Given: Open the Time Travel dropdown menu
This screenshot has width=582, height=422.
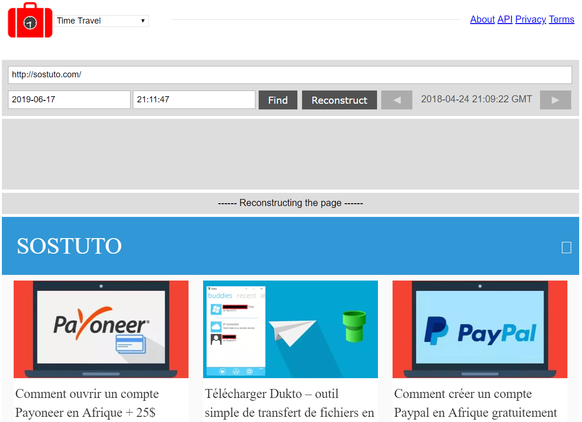Looking at the screenshot, I should [101, 21].
